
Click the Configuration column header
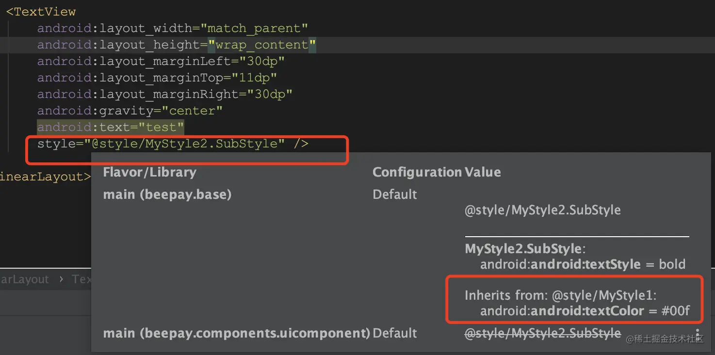pos(417,172)
